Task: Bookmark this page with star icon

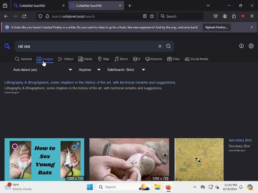Action: [152, 16]
